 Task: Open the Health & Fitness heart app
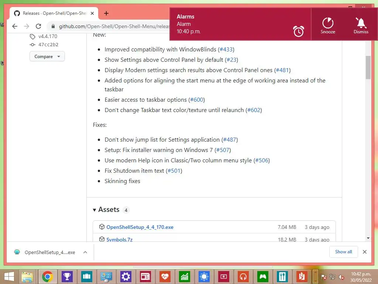click(165, 277)
